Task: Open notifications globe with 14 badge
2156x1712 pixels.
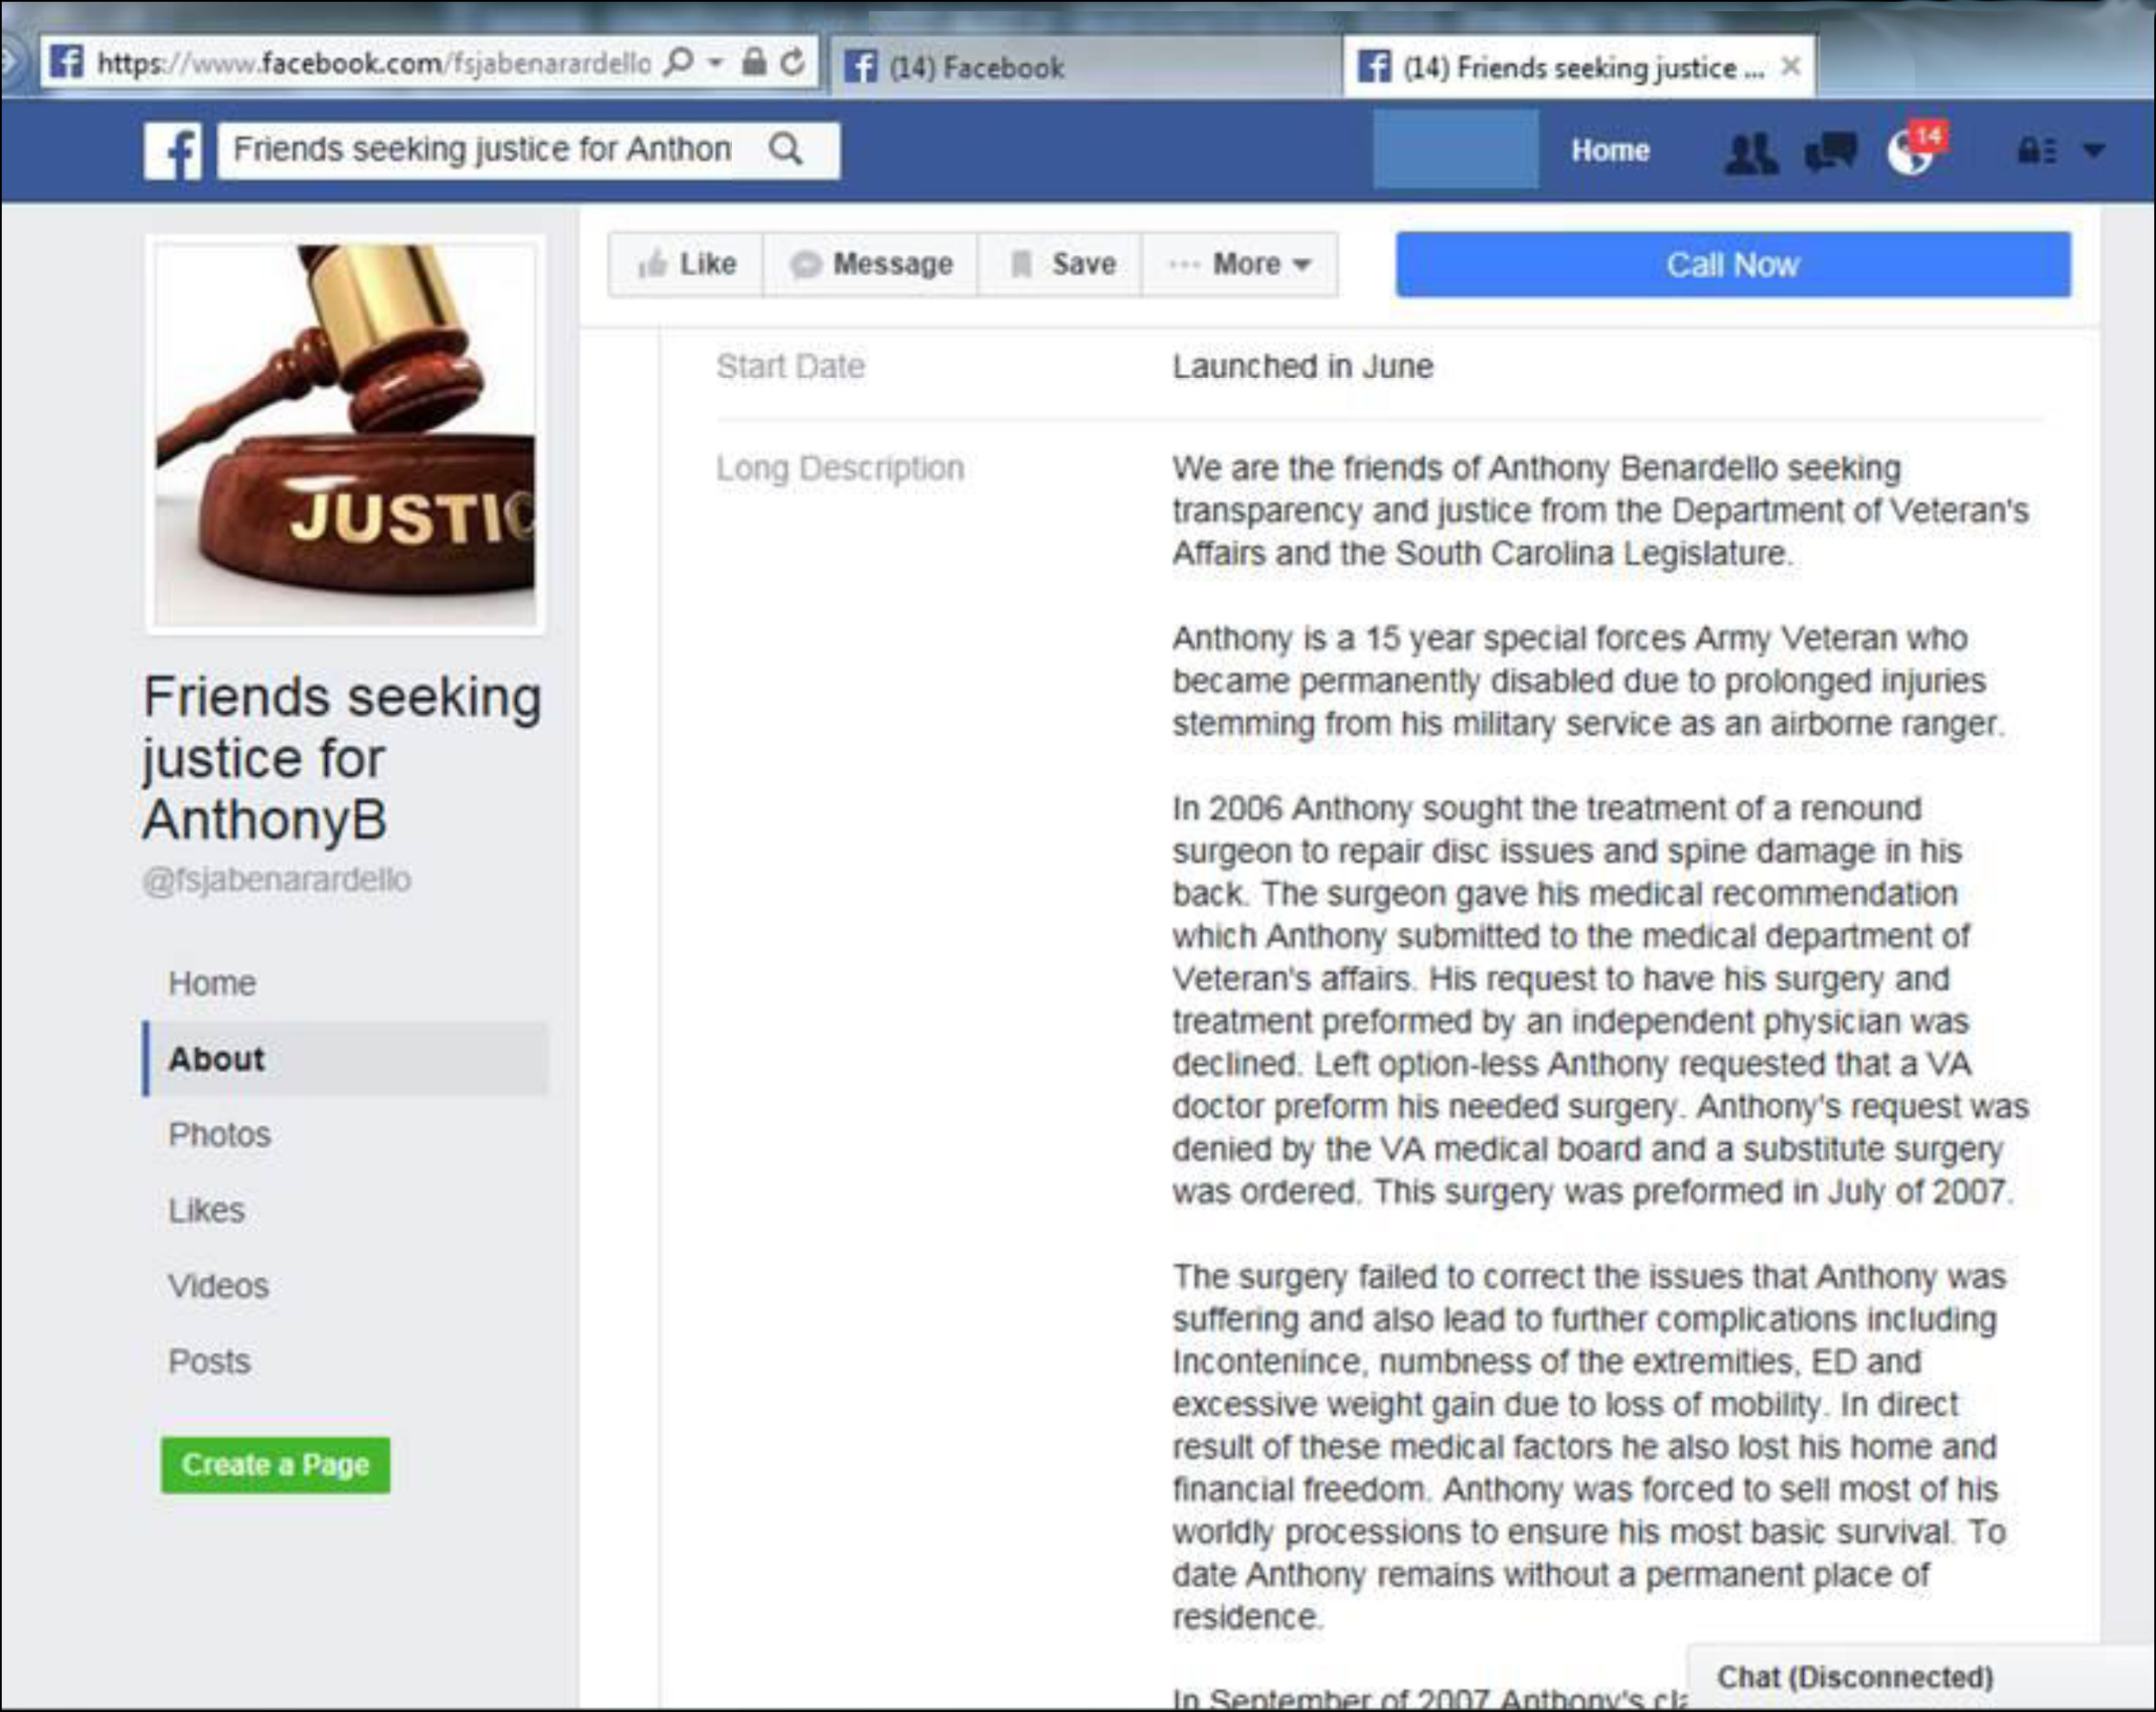Action: click(1913, 150)
